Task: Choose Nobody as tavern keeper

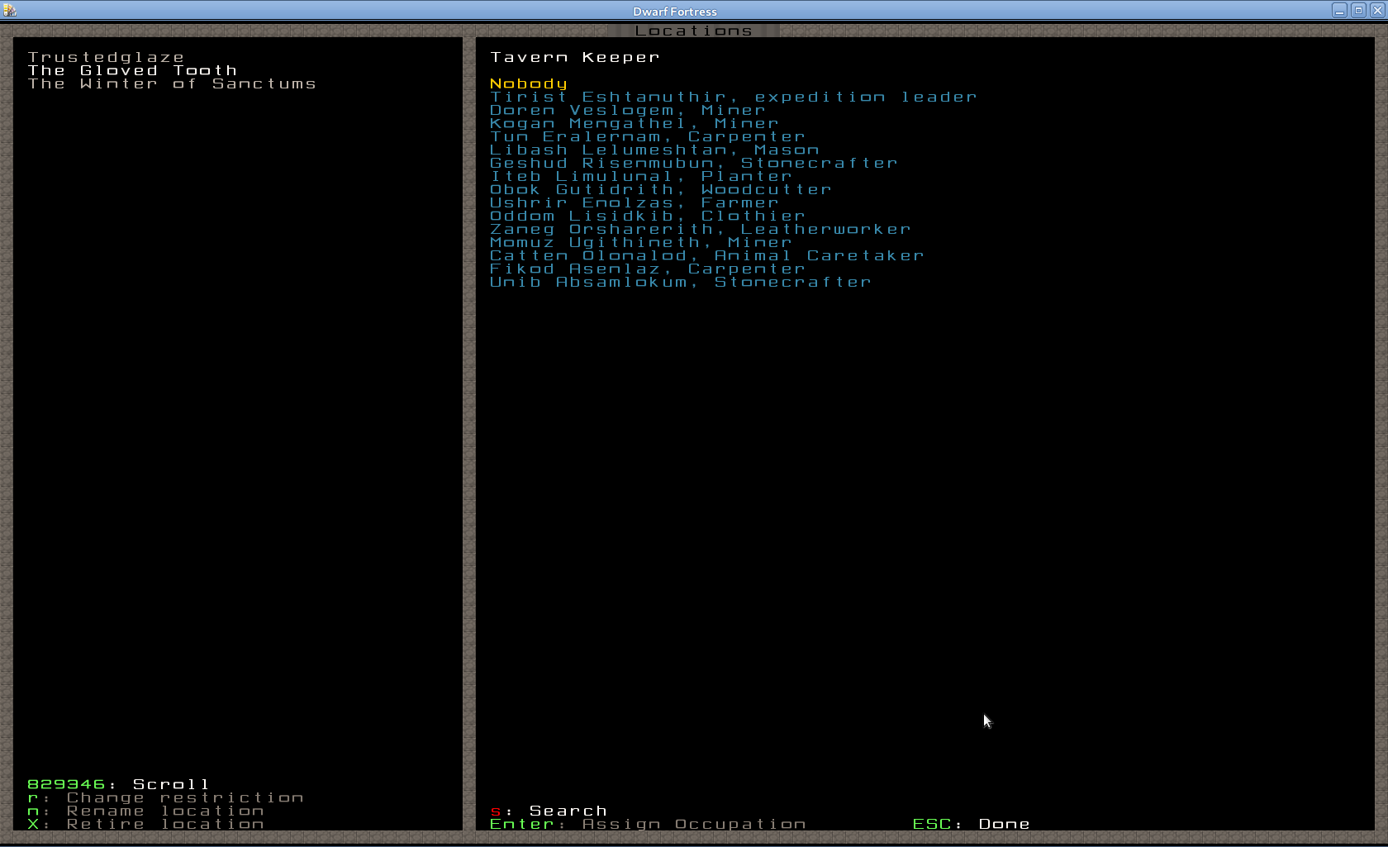Action: (x=528, y=84)
